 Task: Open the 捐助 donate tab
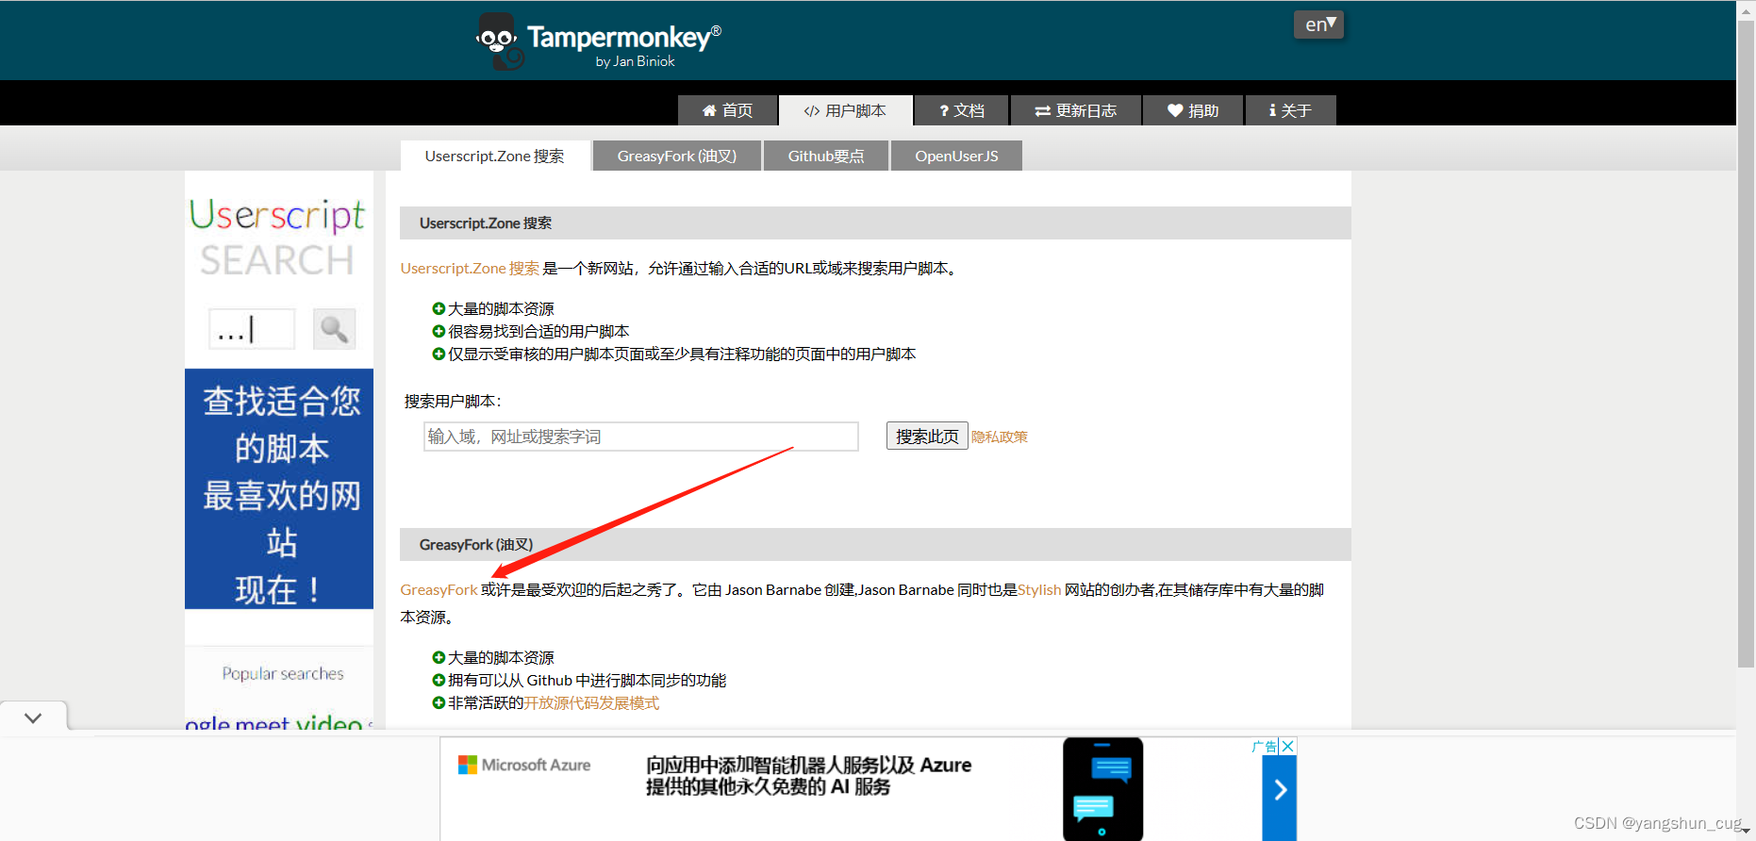click(x=1193, y=110)
